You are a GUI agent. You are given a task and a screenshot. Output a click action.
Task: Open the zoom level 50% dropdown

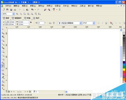click(13, 14)
